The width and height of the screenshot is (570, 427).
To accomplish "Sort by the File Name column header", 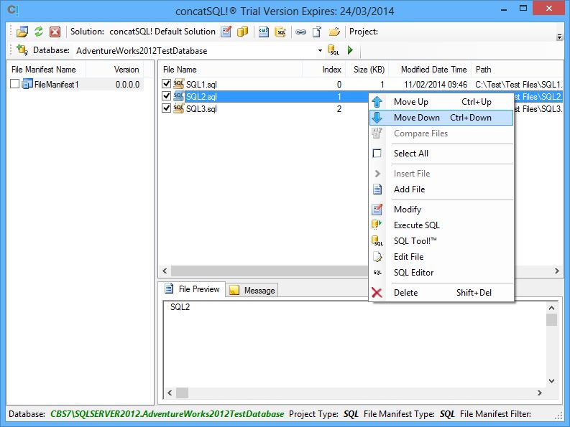I will coord(231,70).
